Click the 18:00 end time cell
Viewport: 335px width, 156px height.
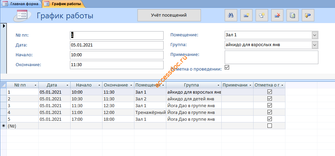coord(118,119)
